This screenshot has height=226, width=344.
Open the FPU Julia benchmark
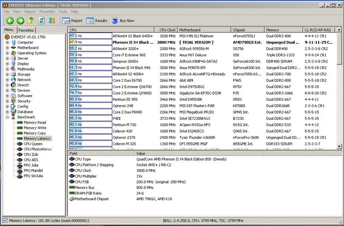tap(28, 165)
